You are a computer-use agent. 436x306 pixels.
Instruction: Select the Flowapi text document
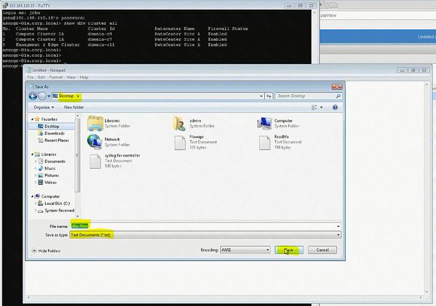(x=180, y=142)
